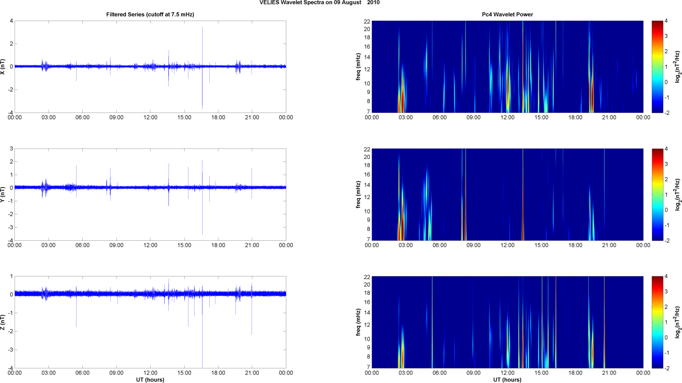Click the '12:00' tick label under the X series
This screenshot has height=383, width=682.
click(x=150, y=117)
